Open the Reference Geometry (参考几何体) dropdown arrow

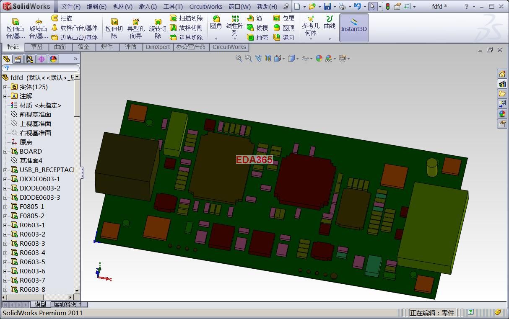[311, 39]
